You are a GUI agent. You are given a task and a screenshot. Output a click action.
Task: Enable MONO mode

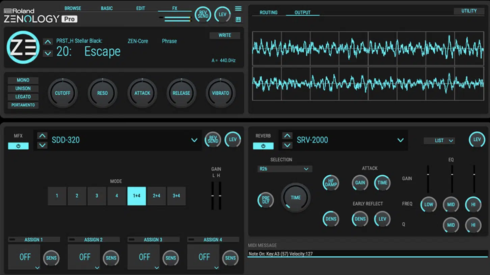[x=23, y=80]
